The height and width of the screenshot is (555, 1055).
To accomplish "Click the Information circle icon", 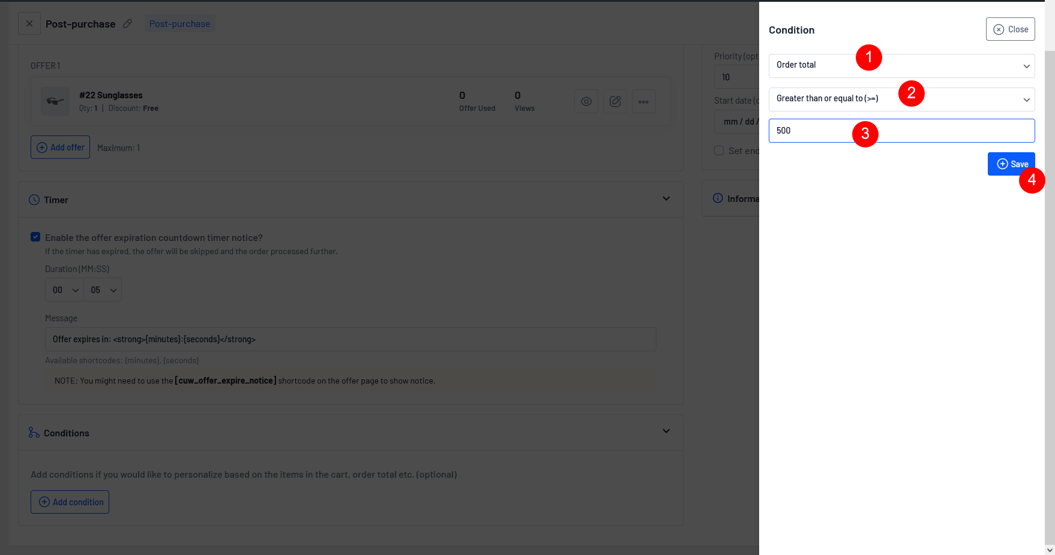I will 718,198.
